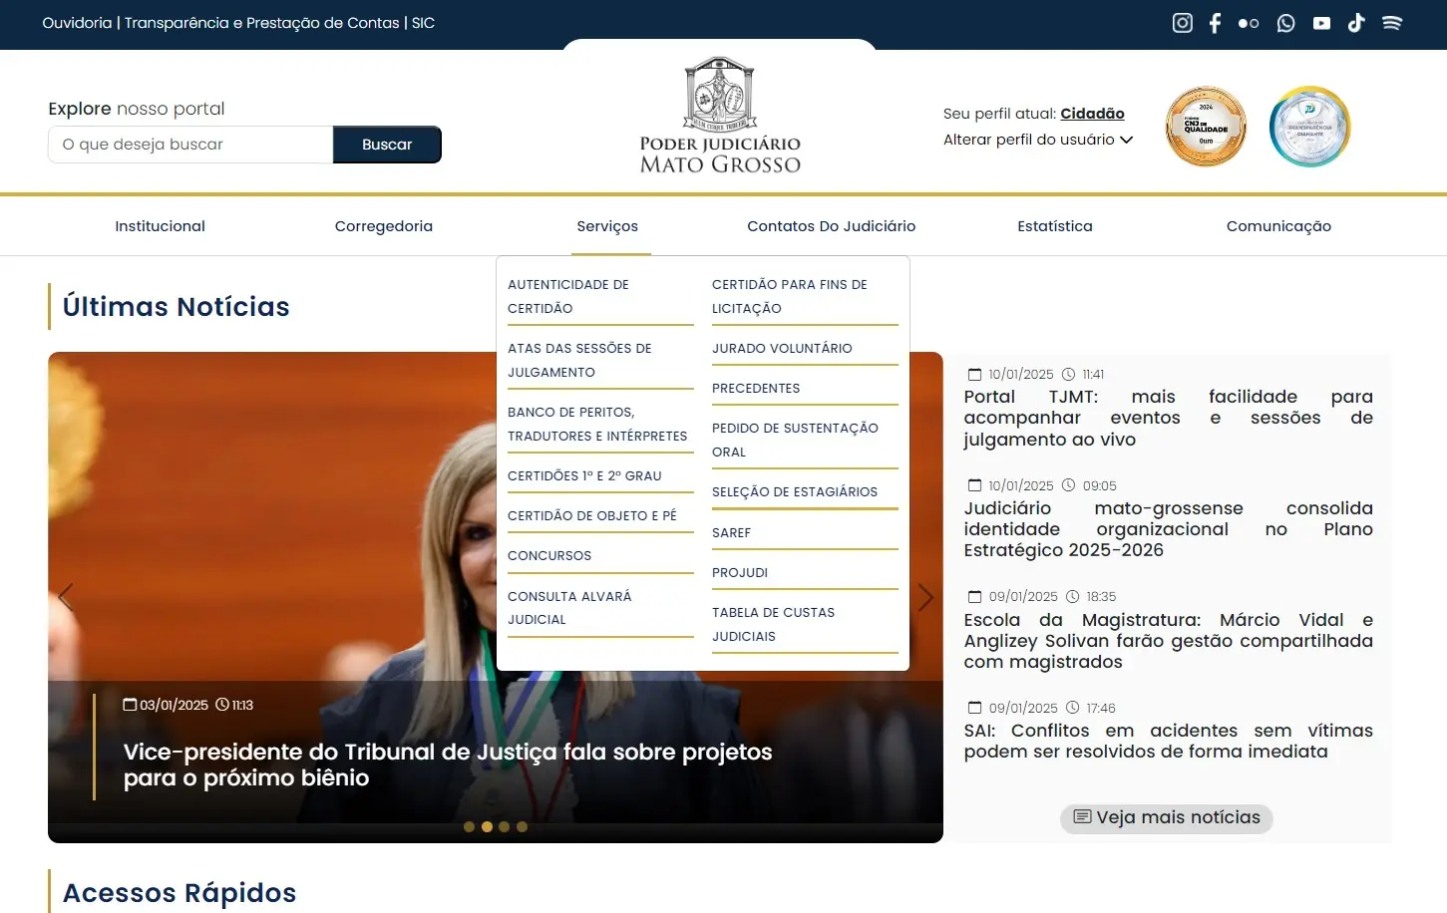This screenshot has height=913, width=1447.
Task: Click the Buscar search button
Action: 387,144
